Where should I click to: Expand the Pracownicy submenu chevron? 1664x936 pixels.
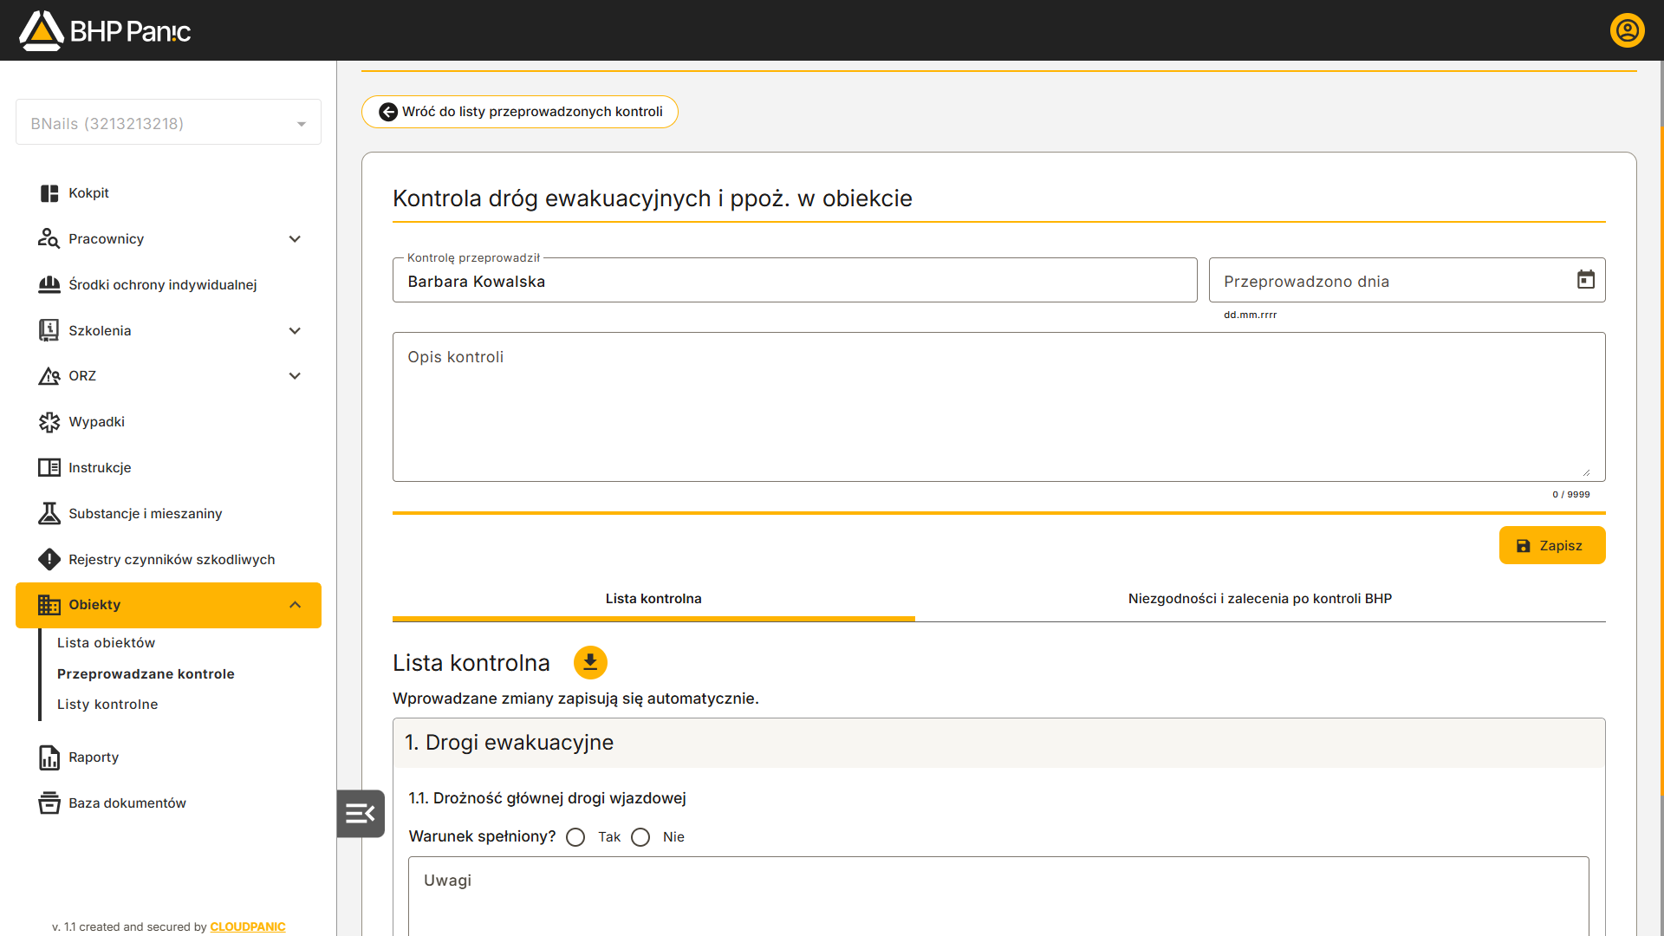[x=295, y=239]
